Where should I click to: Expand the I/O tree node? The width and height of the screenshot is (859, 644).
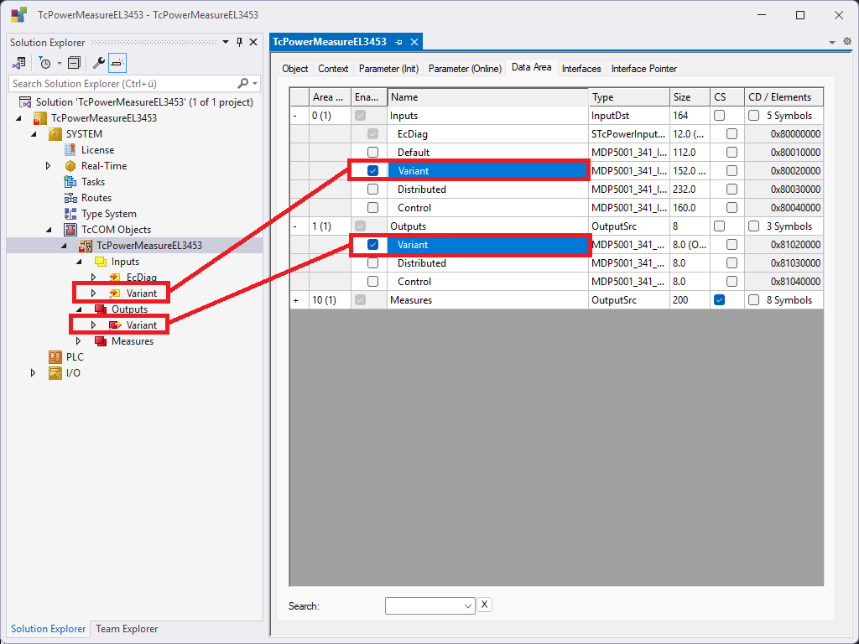pos(34,373)
